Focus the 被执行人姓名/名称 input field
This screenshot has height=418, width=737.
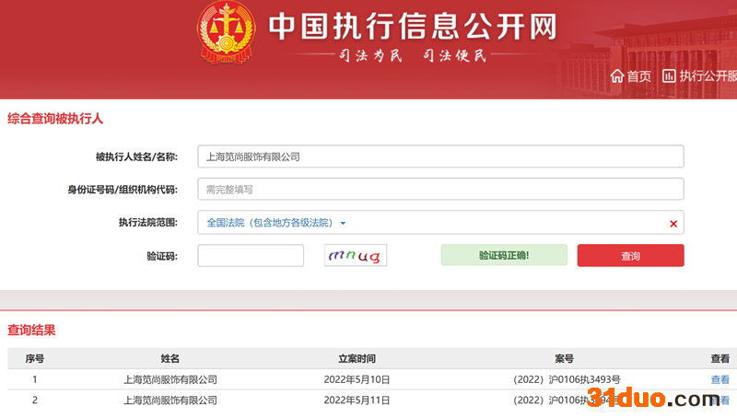pyautogui.click(x=440, y=157)
